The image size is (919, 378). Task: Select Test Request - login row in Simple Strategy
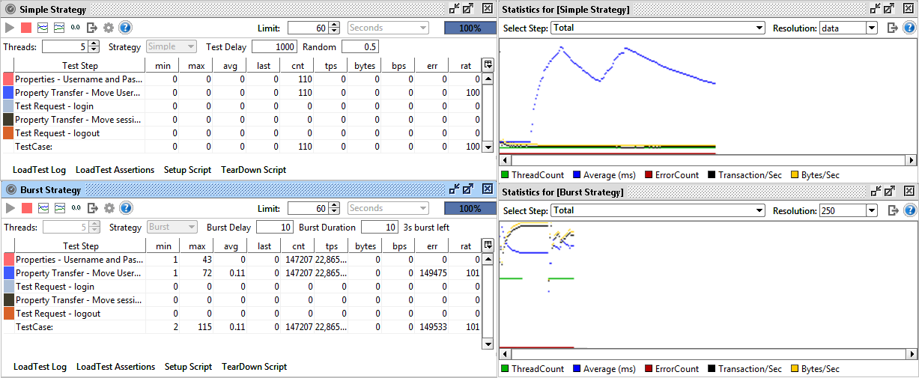point(242,106)
